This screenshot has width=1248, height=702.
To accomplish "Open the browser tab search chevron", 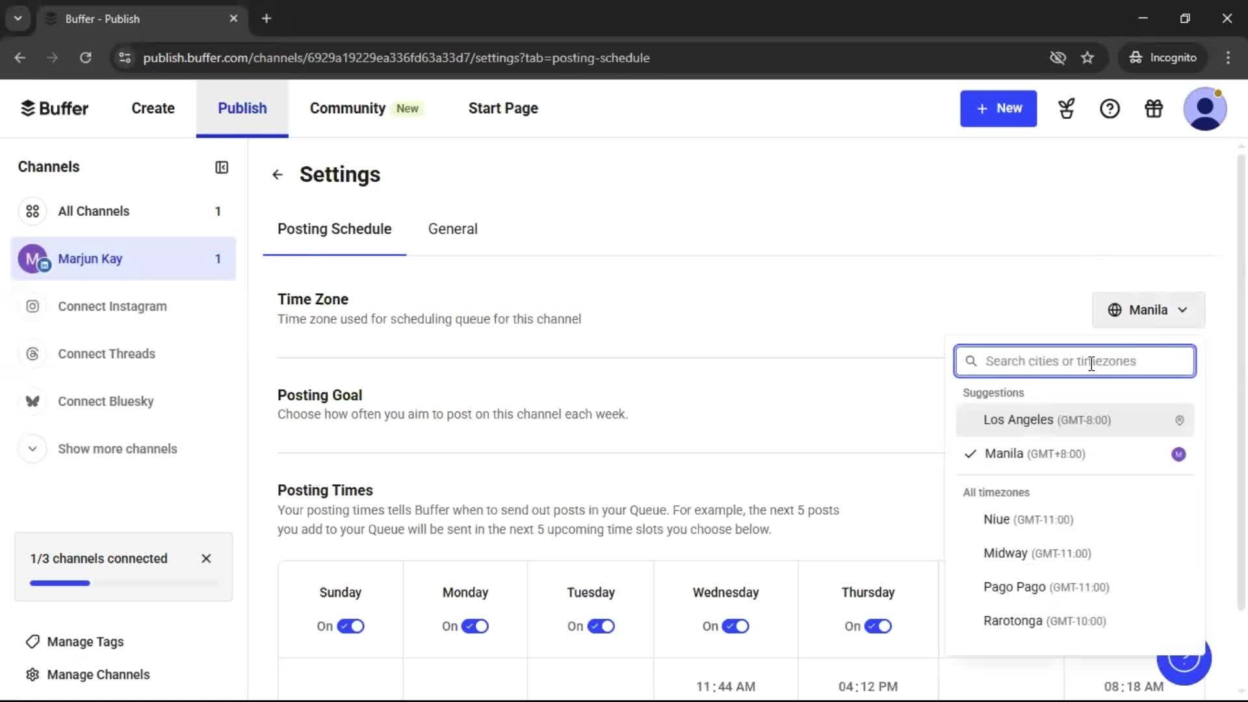I will click(x=18, y=18).
